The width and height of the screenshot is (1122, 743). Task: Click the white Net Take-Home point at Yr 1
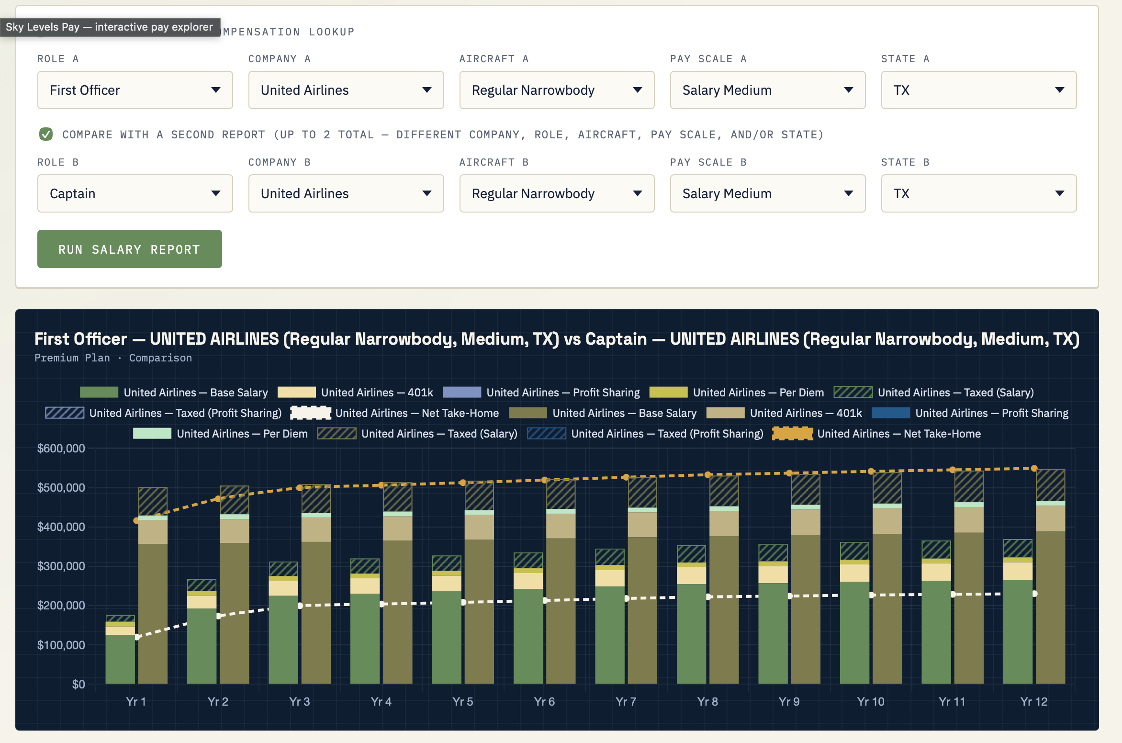pos(137,637)
